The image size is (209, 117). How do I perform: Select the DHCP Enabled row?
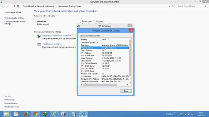tap(104, 50)
